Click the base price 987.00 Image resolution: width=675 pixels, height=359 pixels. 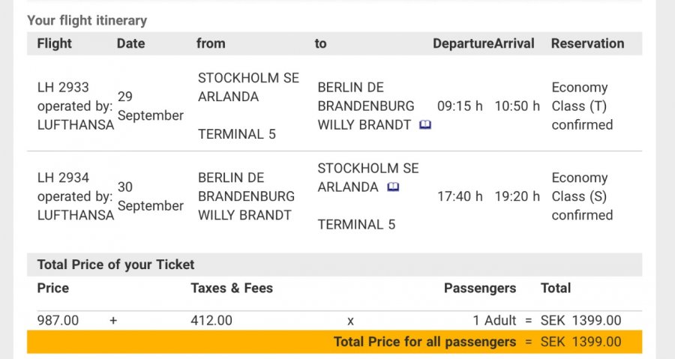coord(58,321)
